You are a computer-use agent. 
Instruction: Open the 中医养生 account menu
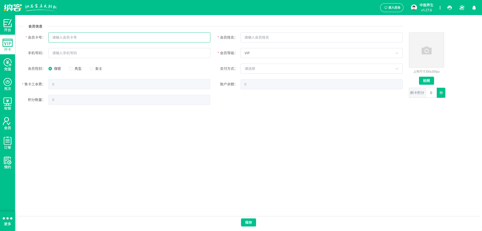[422, 8]
